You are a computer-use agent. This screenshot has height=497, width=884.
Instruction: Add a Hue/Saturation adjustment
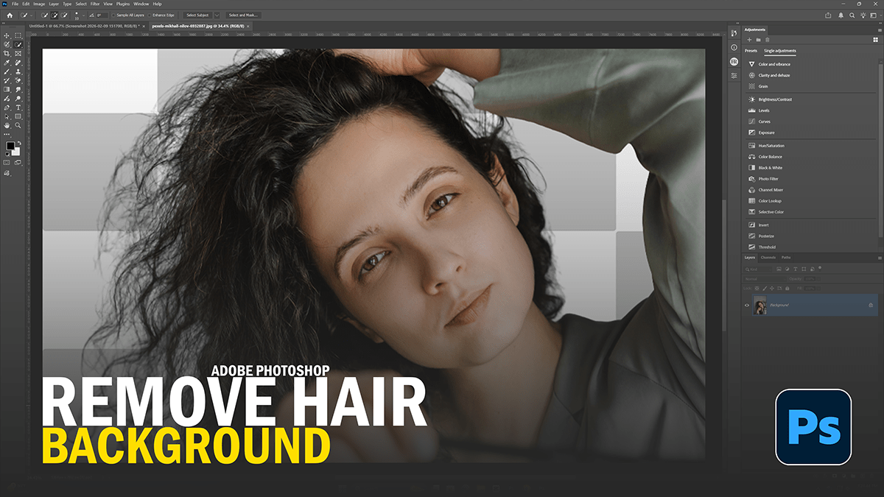pos(771,146)
